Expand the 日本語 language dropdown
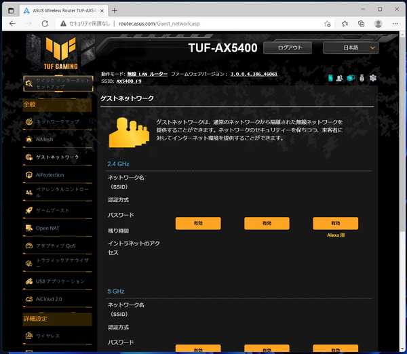The height and width of the screenshot is (354, 407). [x=351, y=47]
